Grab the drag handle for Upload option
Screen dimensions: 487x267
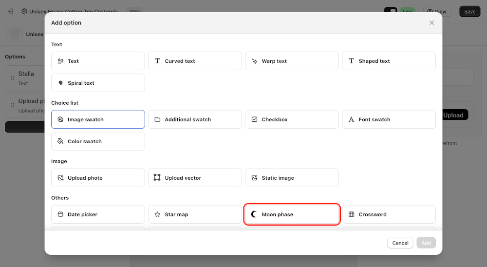(13, 105)
